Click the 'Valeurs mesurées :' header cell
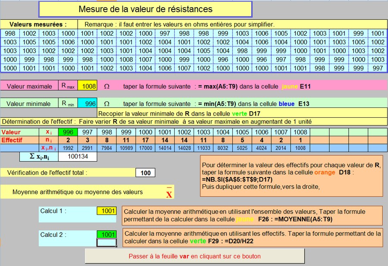 tap(38, 24)
